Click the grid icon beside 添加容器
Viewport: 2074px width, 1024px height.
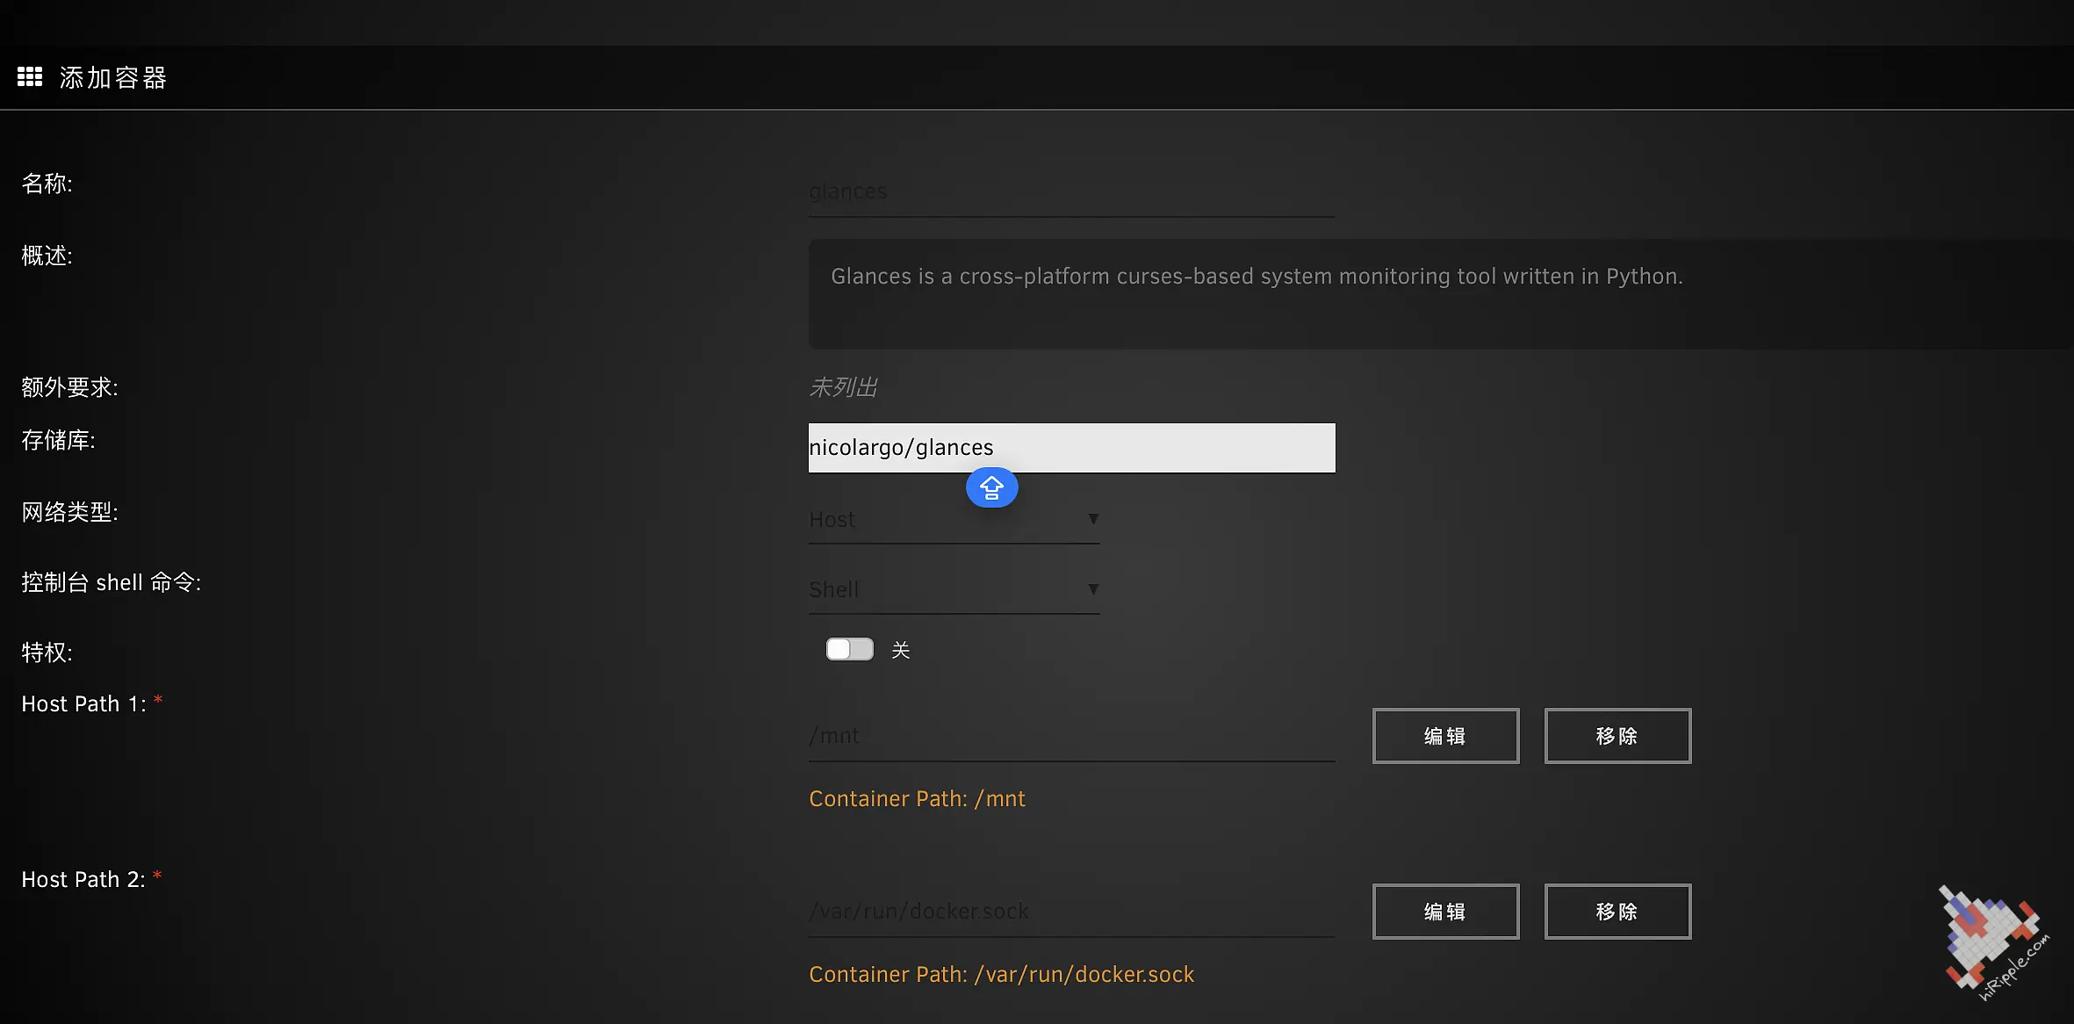point(30,77)
